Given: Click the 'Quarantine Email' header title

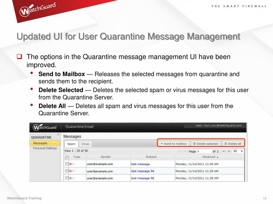Looking at the screenshot, I should tap(79, 127).
